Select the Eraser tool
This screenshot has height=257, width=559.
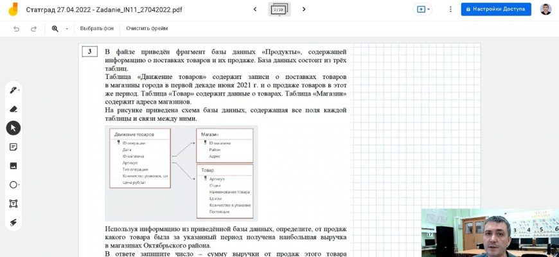click(x=13, y=109)
